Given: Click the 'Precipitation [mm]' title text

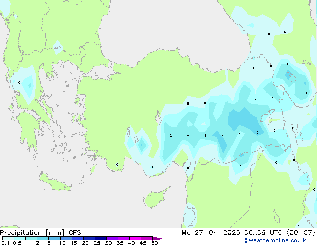Looking at the screenshot, I should pyautogui.click(x=32, y=233).
